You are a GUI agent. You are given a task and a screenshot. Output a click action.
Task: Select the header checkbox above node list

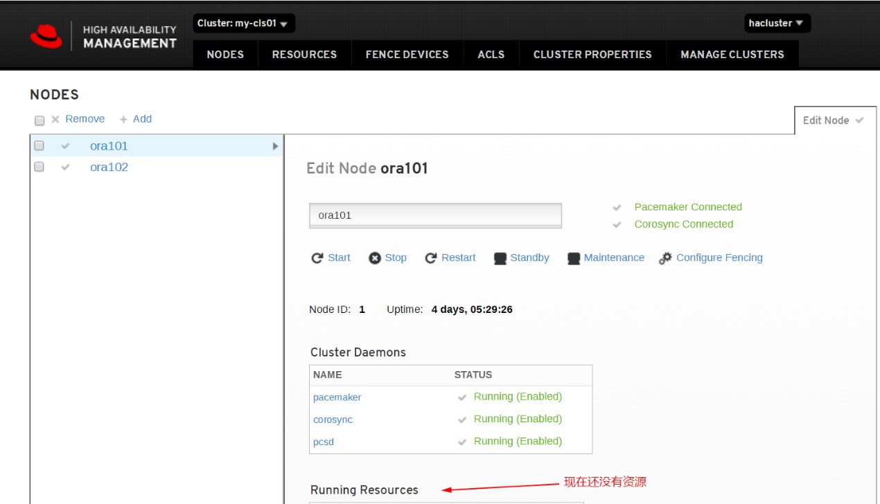[x=39, y=120]
